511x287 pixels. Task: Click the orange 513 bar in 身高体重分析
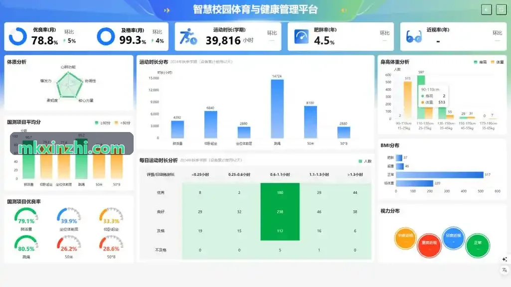tap(407, 100)
